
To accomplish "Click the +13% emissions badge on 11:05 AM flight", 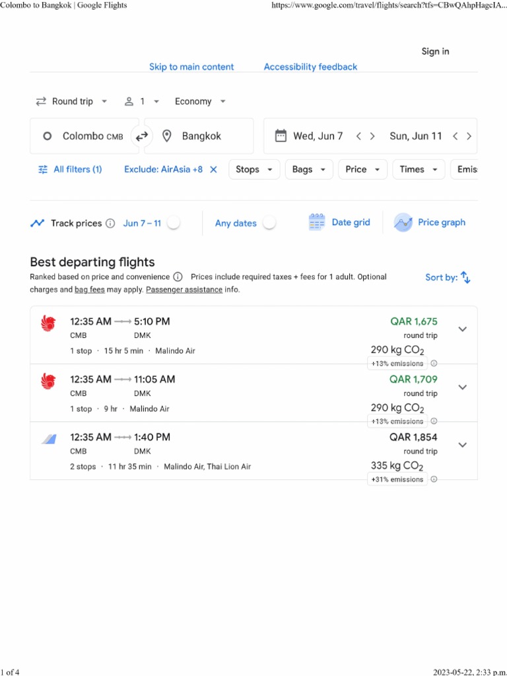I will tap(397, 421).
